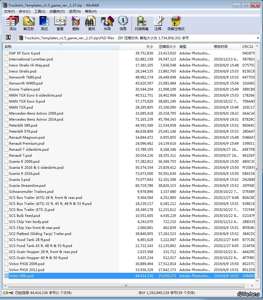Sort by 修改时间 column header
Image resolution: width=263 pixels, height=300 pixels.
pos(221,46)
